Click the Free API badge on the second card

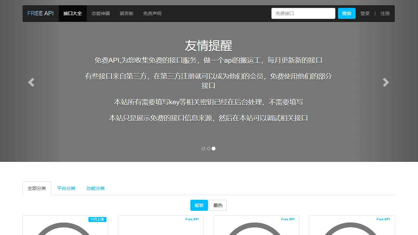[192, 219]
